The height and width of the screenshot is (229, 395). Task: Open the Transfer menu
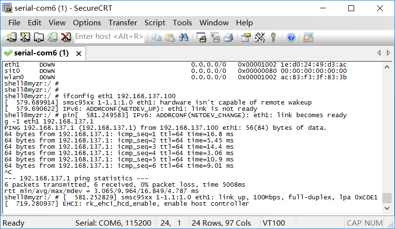(x=123, y=23)
